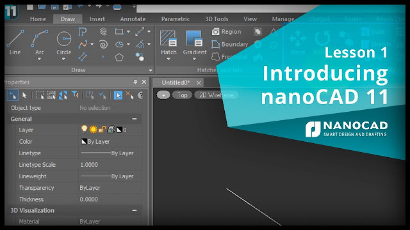Switch to the View ribbon tab
Viewport: 410px width, 230px height.
pyautogui.click(x=250, y=19)
